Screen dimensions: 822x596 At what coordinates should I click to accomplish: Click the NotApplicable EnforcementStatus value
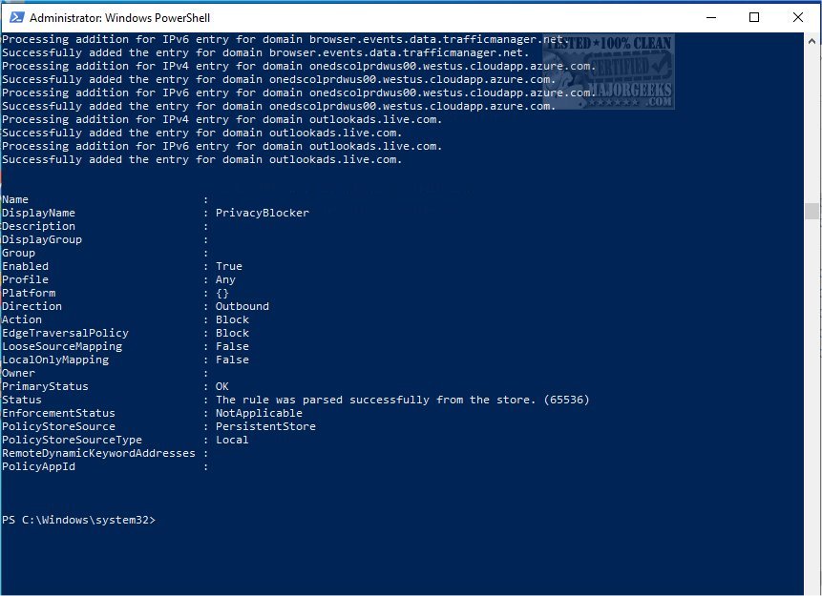tap(259, 413)
